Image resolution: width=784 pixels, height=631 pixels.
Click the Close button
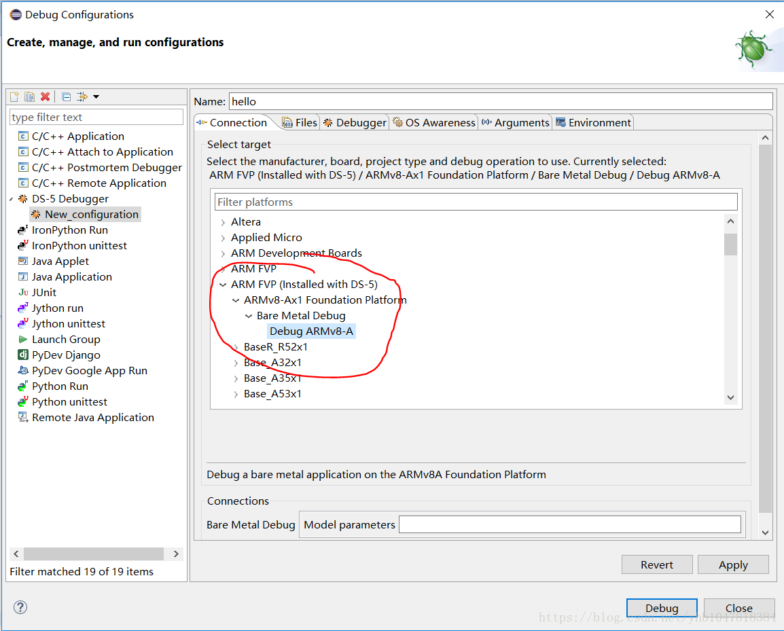(739, 608)
